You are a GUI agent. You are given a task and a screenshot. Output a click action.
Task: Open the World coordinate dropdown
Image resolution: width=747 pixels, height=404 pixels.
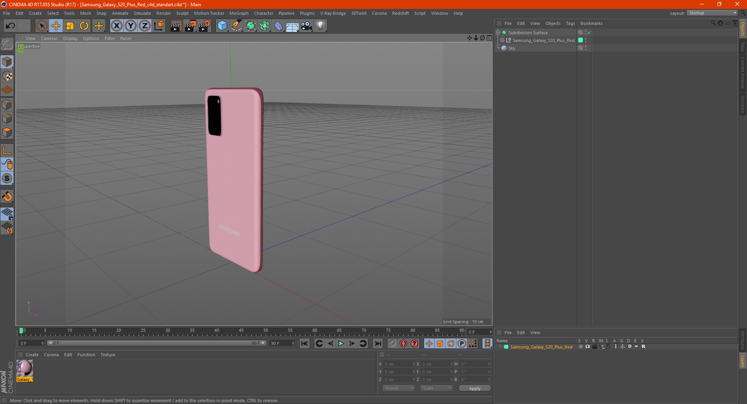399,388
